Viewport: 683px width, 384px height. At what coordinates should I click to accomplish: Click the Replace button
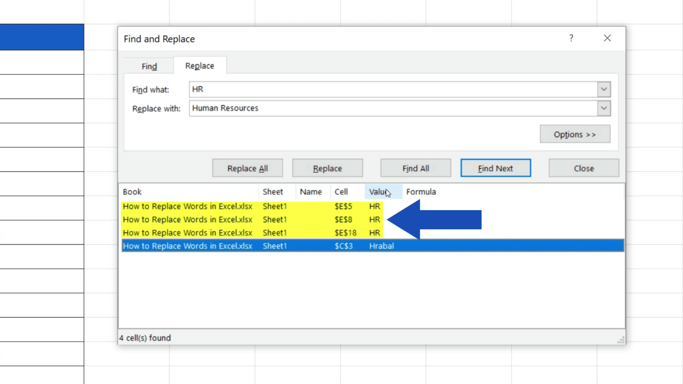(327, 168)
